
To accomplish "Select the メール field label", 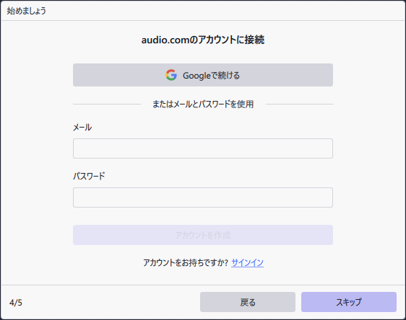I will click(82, 128).
